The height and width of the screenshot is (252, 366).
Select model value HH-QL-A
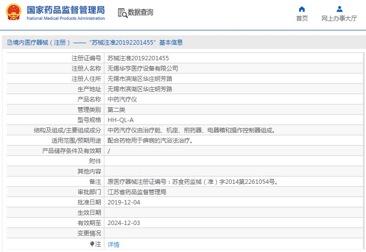tap(121, 120)
